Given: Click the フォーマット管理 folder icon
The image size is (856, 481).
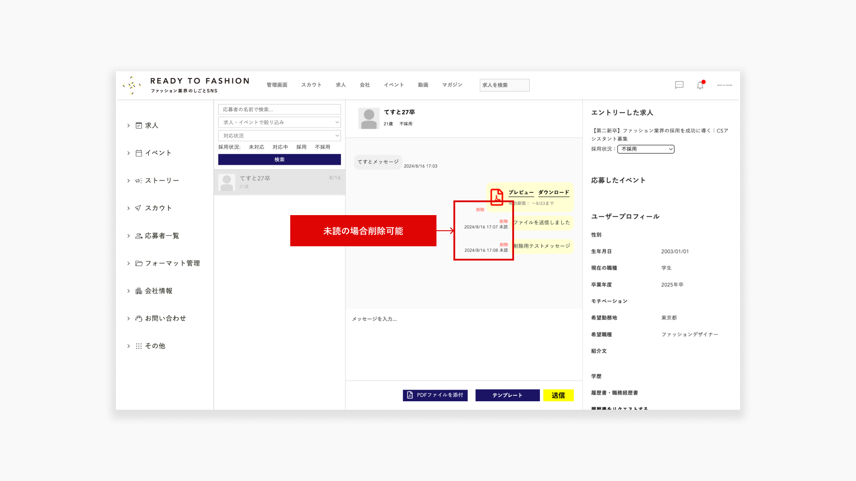Looking at the screenshot, I should point(139,263).
